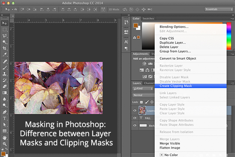The height and width of the screenshot is (157, 235).
Task: Switch to the Channels tab
Action: [148, 83]
